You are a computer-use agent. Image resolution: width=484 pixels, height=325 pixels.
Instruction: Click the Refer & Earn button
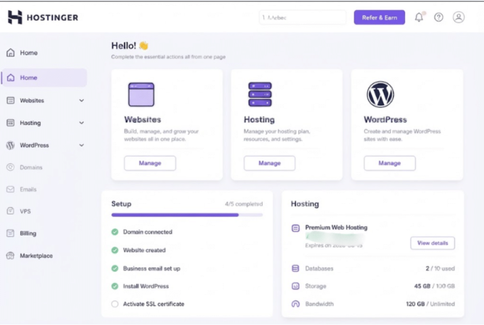(x=380, y=17)
